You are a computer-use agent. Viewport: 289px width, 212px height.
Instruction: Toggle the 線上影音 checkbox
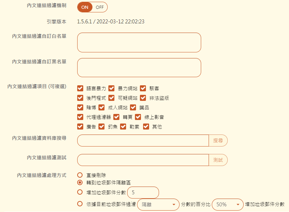[x=138, y=117]
